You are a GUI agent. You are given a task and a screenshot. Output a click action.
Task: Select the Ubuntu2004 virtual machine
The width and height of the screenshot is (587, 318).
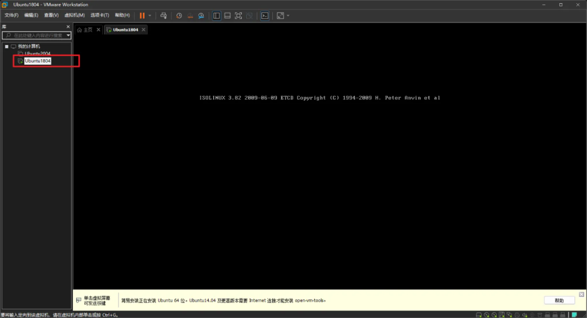tap(38, 54)
